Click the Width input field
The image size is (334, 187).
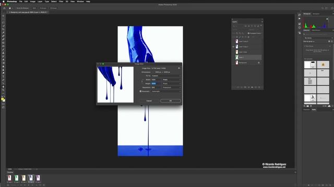[157, 79]
